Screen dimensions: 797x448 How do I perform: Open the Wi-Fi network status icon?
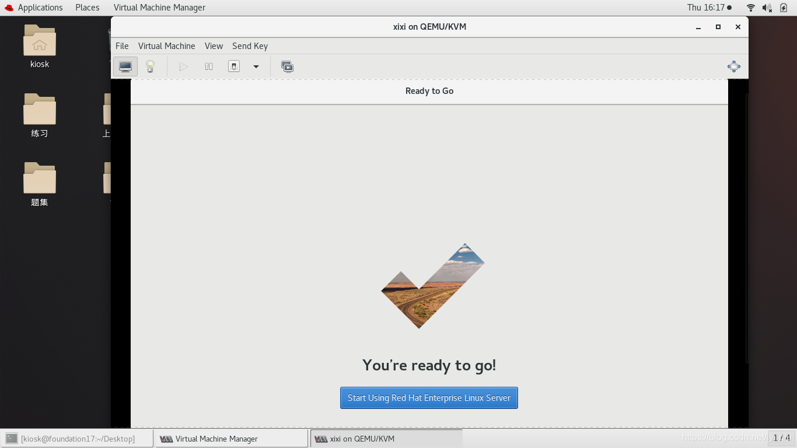pos(751,8)
